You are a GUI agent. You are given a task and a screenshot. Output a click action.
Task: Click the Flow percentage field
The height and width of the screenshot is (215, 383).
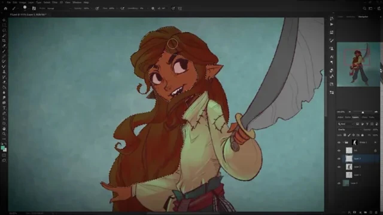pyautogui.click(x=111, y=8)
